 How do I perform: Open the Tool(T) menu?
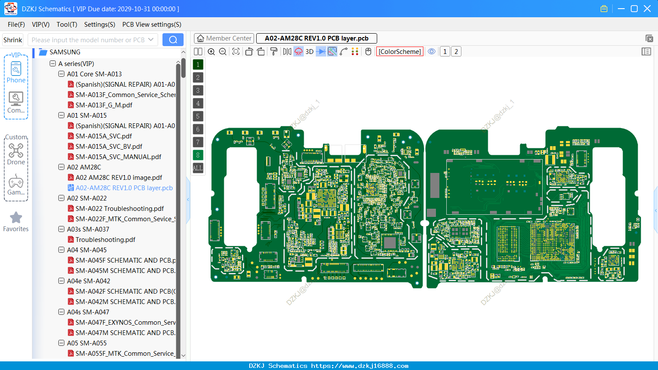coord(67,25)
